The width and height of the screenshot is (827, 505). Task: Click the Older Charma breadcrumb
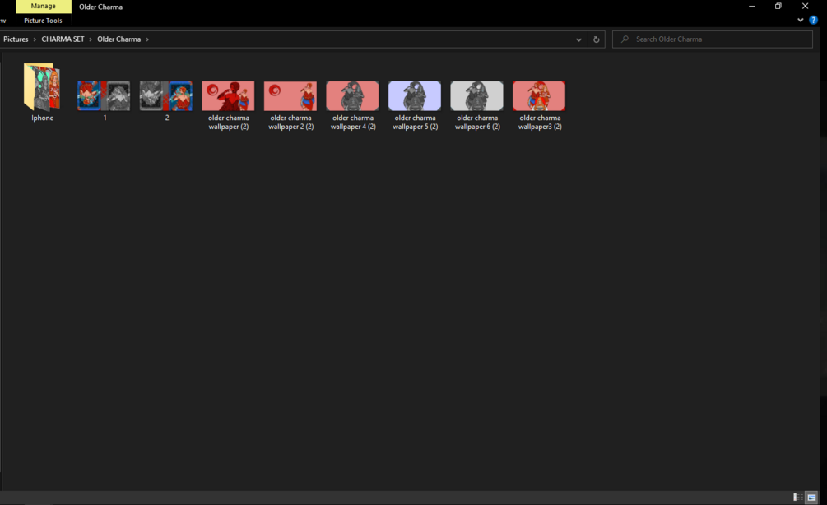pyautogui.click(x=118, y=39)
